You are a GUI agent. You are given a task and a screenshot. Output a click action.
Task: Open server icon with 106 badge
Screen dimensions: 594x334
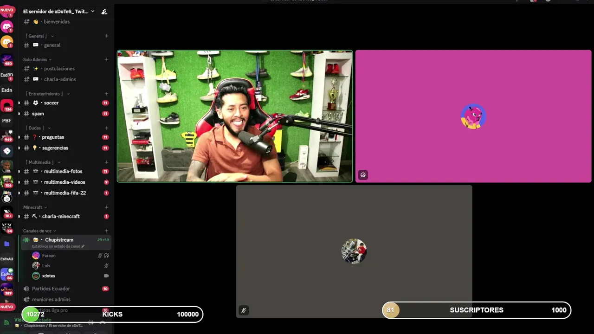tap(7, 181)
